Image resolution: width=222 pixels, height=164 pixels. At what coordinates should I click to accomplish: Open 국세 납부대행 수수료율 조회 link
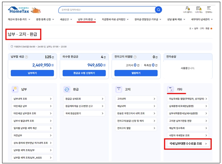[188, 144]
